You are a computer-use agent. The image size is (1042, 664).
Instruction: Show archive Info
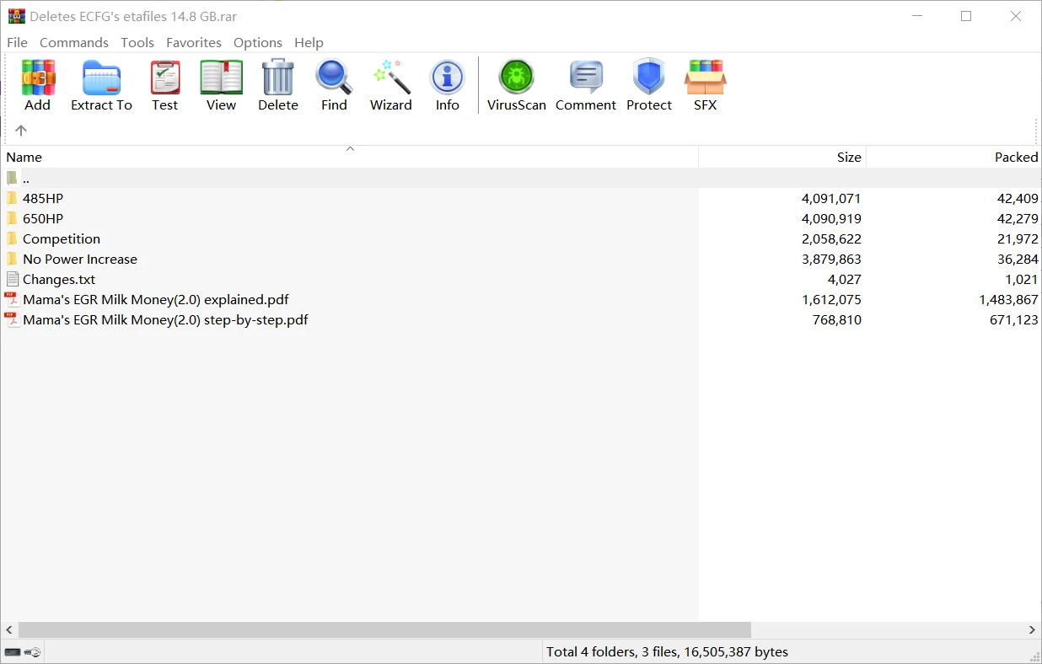[447, 84]
